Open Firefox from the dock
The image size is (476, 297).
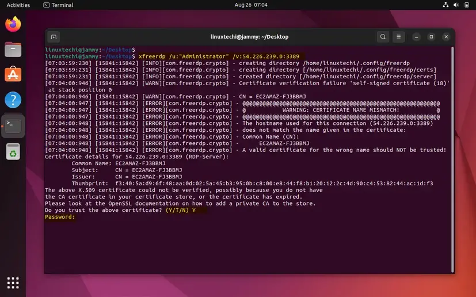[13, 24]
